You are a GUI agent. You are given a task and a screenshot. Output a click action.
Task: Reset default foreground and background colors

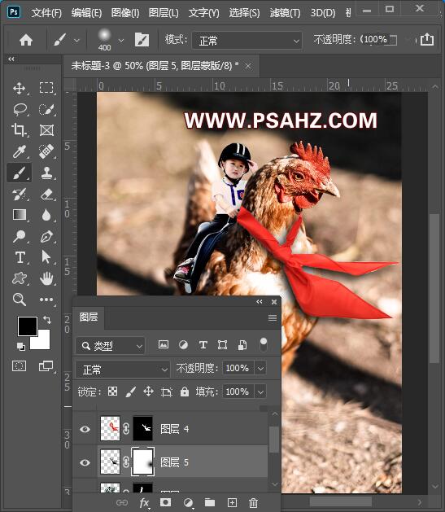coord(20,347)
